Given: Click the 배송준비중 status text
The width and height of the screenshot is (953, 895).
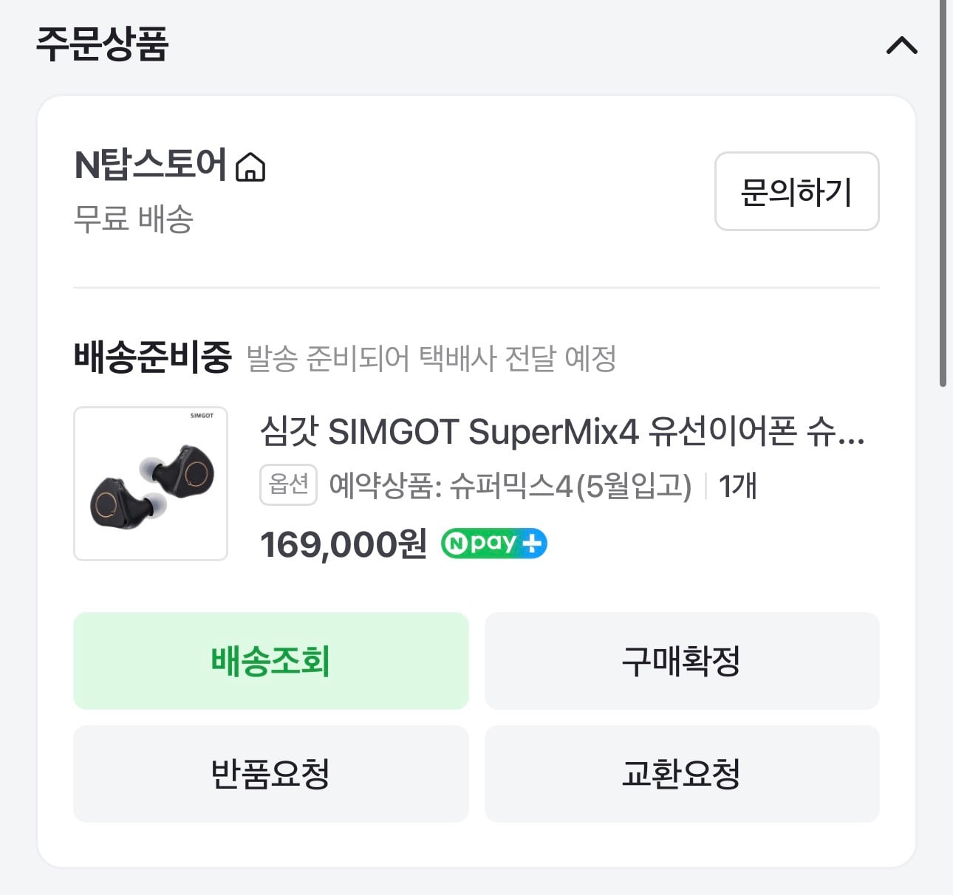Looking at the screenshot, I should [152, 357].
